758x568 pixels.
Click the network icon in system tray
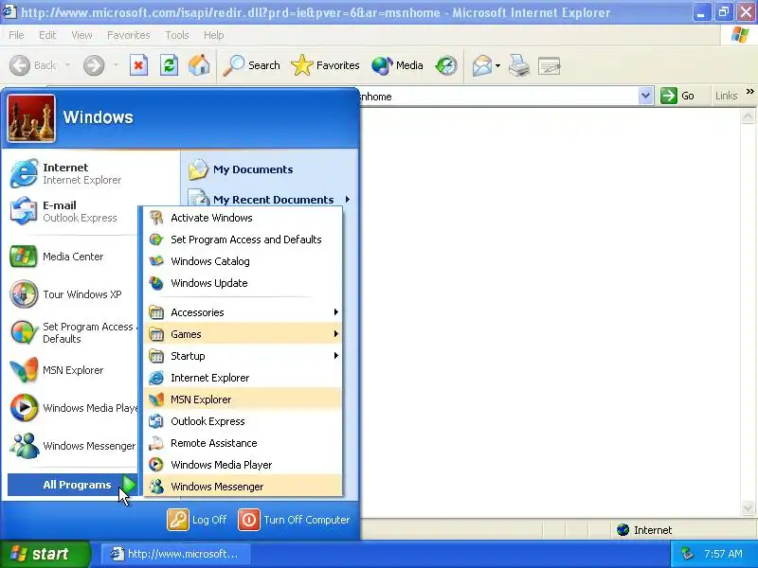tap(687, 554)
